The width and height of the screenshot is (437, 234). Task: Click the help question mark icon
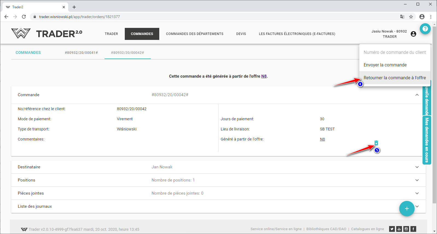[425, 29]
